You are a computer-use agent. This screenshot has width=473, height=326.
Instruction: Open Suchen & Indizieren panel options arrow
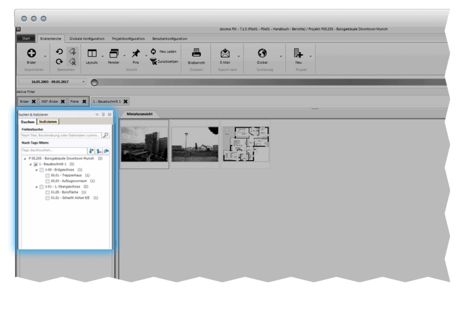pos(97,115)
